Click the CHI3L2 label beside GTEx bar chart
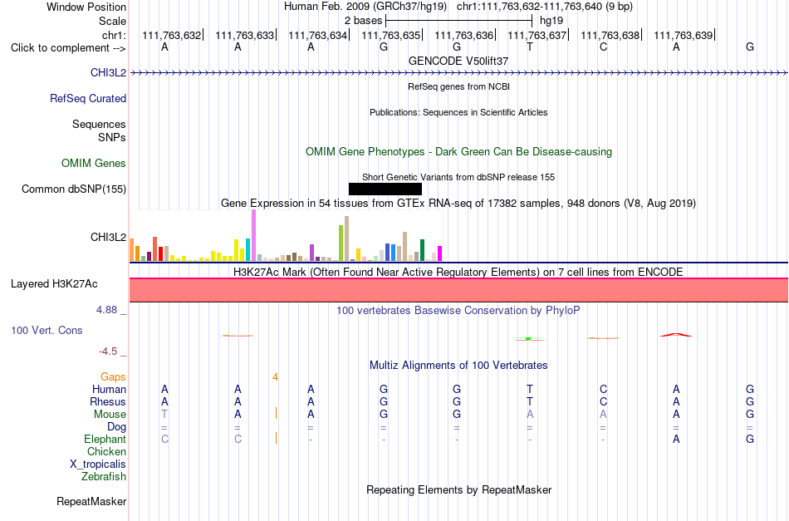 pyautogui.click(x=108, y=237)
